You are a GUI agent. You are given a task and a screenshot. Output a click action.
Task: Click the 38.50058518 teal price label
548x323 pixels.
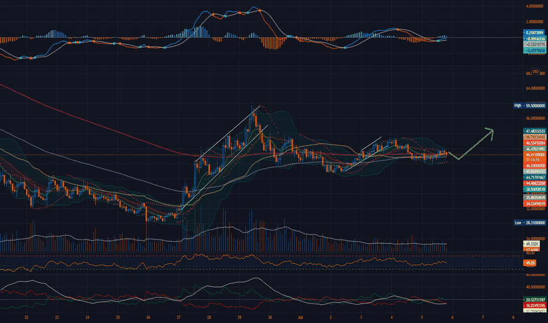(x=534, y=189)
